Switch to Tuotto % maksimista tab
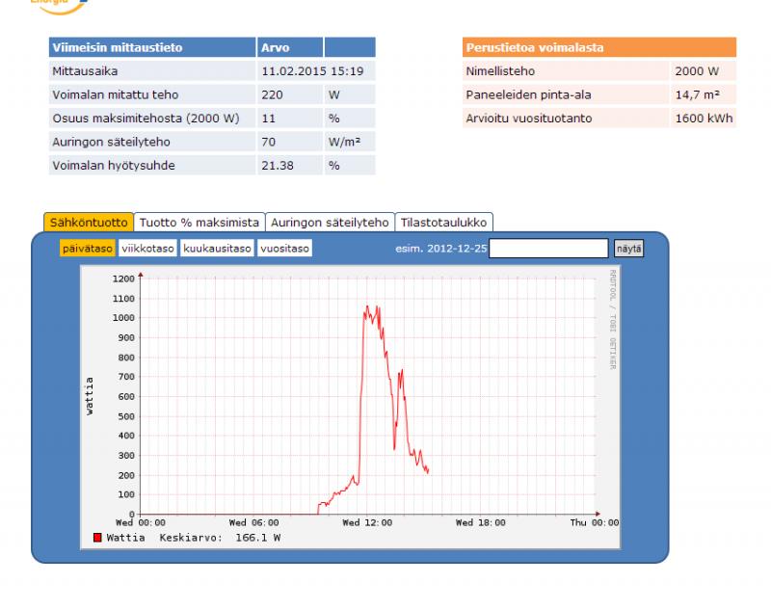 (x=199, y=222)
